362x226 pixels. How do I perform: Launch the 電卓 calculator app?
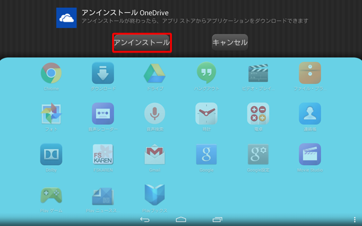[258, 114]
